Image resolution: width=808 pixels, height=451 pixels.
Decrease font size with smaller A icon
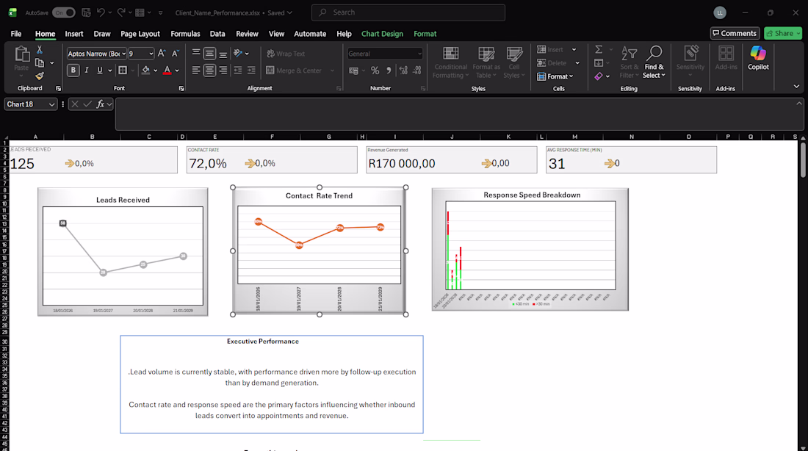coord(176,53)
